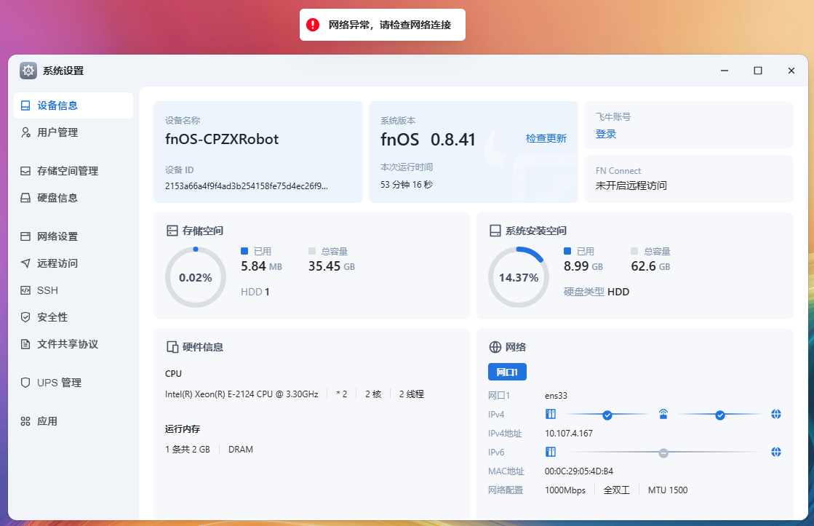Click the 1000Mbps network speed value
This screenshot has height=526, width=814.
click(x=564, y=490)
